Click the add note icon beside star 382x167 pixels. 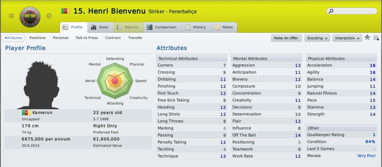pos(376,38)
